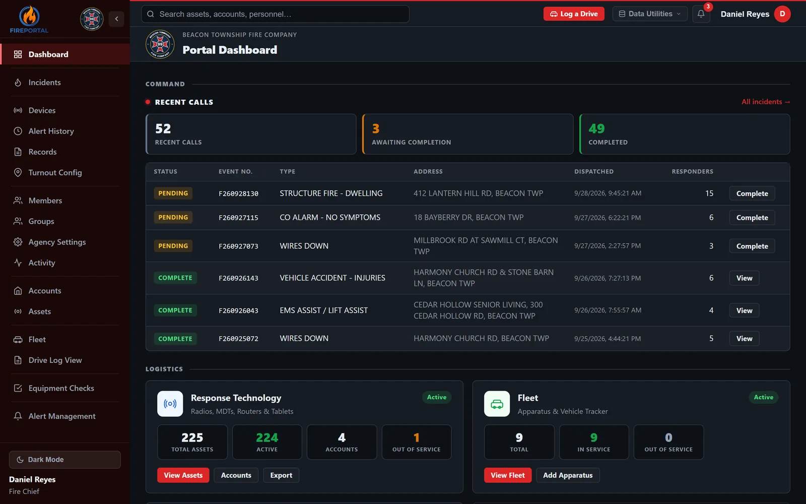This screenshot has width=806, height=504.
Task: Click the Dashboard grid icon
Action: [18, 54]
